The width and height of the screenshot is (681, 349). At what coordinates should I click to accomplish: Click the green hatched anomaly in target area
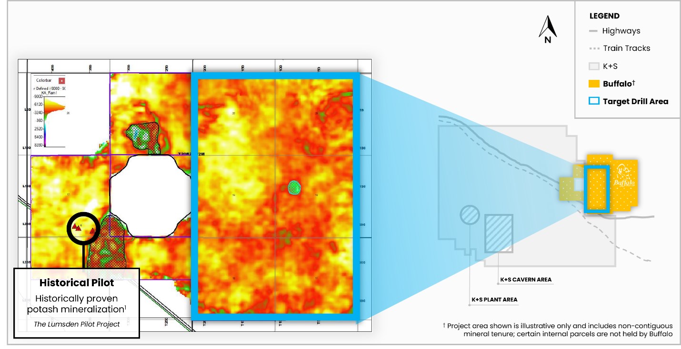tap(295, 187)
